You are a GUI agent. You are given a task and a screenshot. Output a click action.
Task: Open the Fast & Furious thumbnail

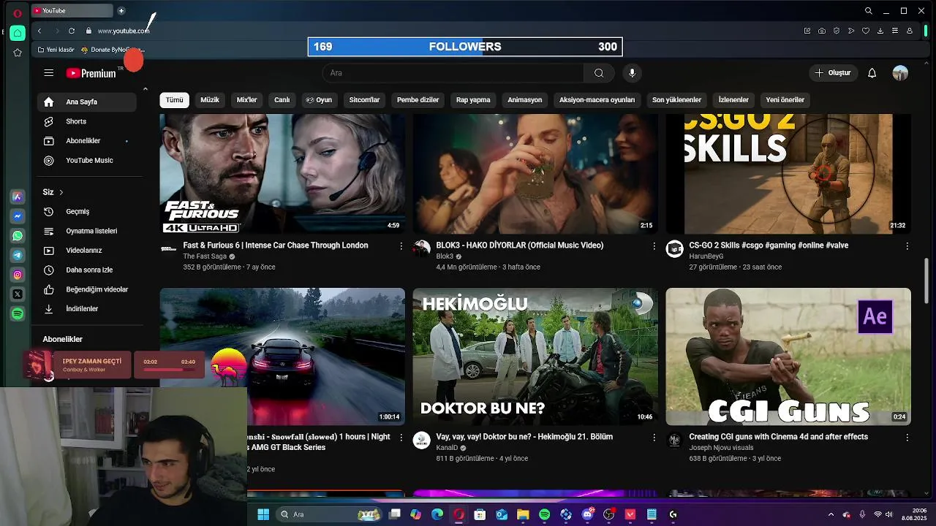tap(282, 174)
